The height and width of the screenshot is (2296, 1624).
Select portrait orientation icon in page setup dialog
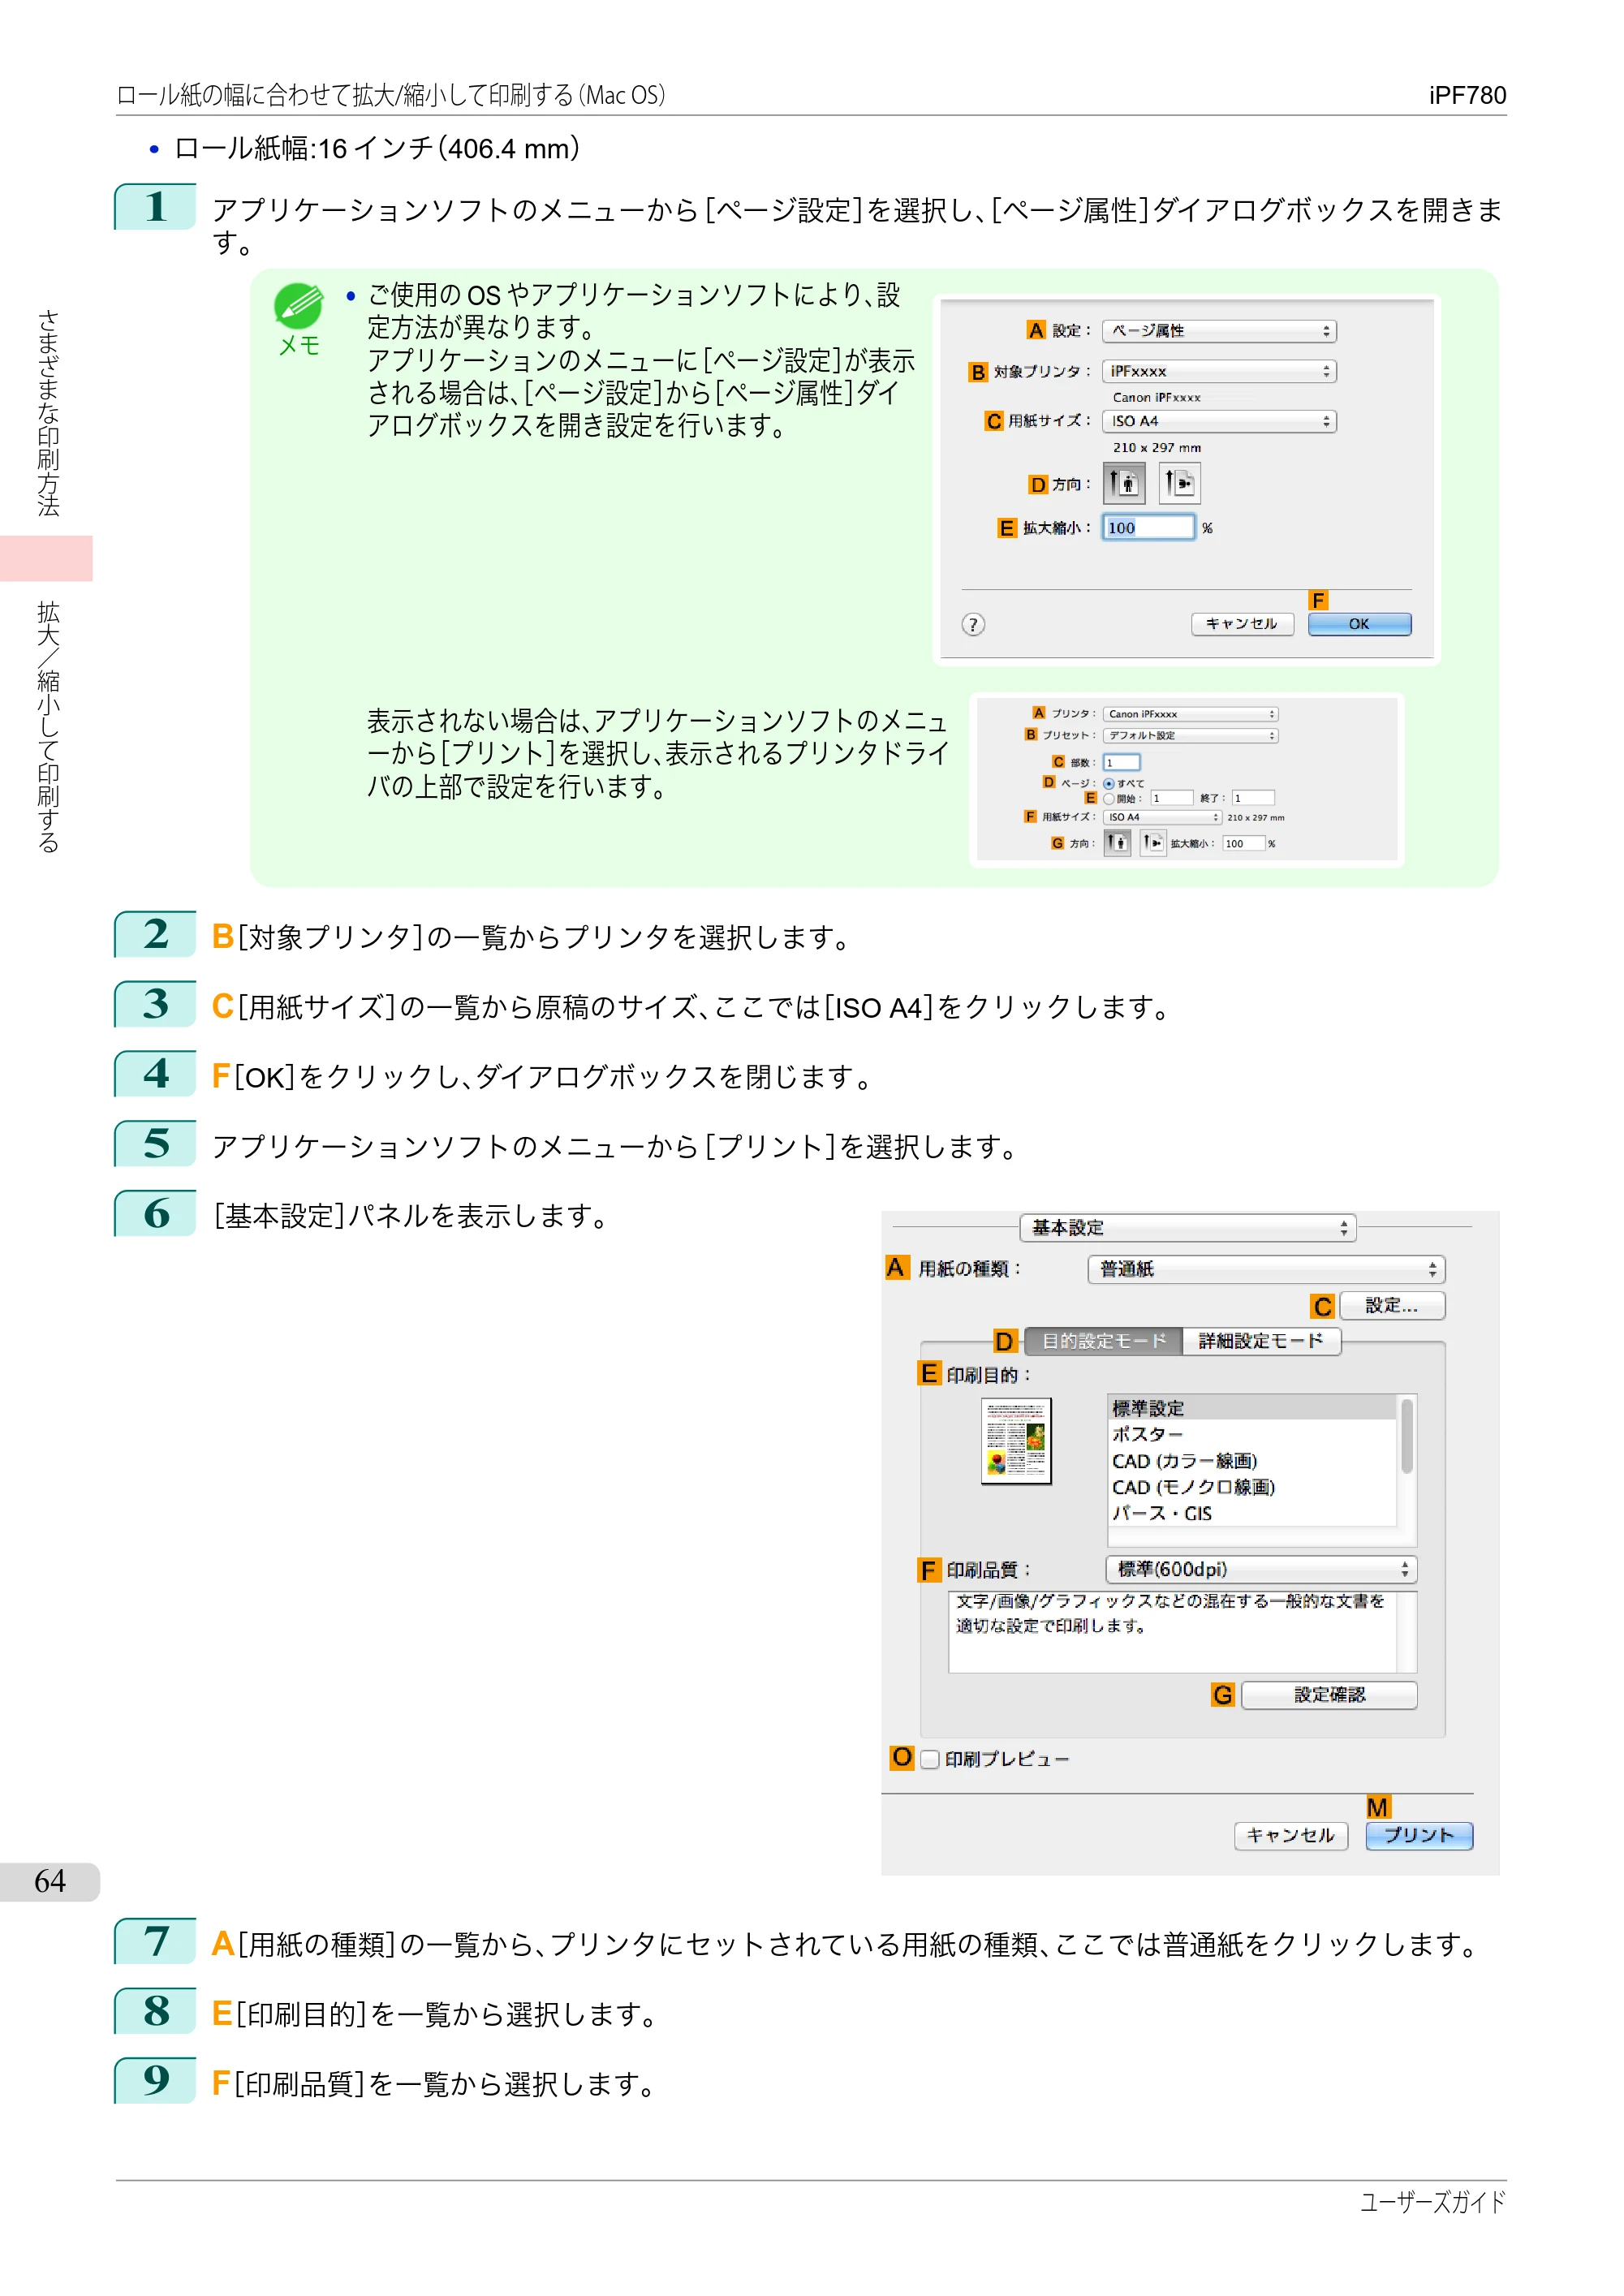tap(1124, 484)
